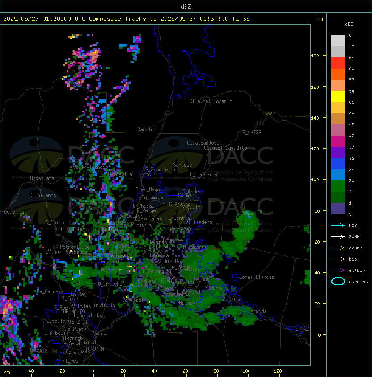Click the 'Manzano' map label
The width and height of the screenshot is (372, 377).
point(38,350)
